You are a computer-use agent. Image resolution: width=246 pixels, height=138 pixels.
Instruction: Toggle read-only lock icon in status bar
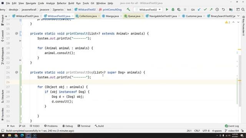click(x=243, y=131)
